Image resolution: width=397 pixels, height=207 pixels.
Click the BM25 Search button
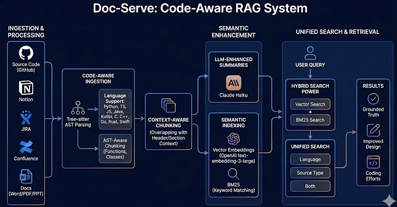click(310, 120)
